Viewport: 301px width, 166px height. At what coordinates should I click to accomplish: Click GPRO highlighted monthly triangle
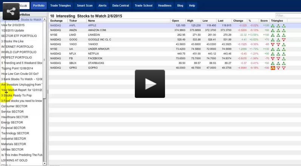coord(273,68)
